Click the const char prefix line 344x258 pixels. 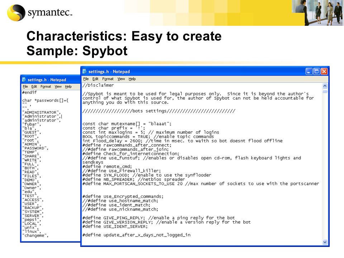[x=114, y=128]
